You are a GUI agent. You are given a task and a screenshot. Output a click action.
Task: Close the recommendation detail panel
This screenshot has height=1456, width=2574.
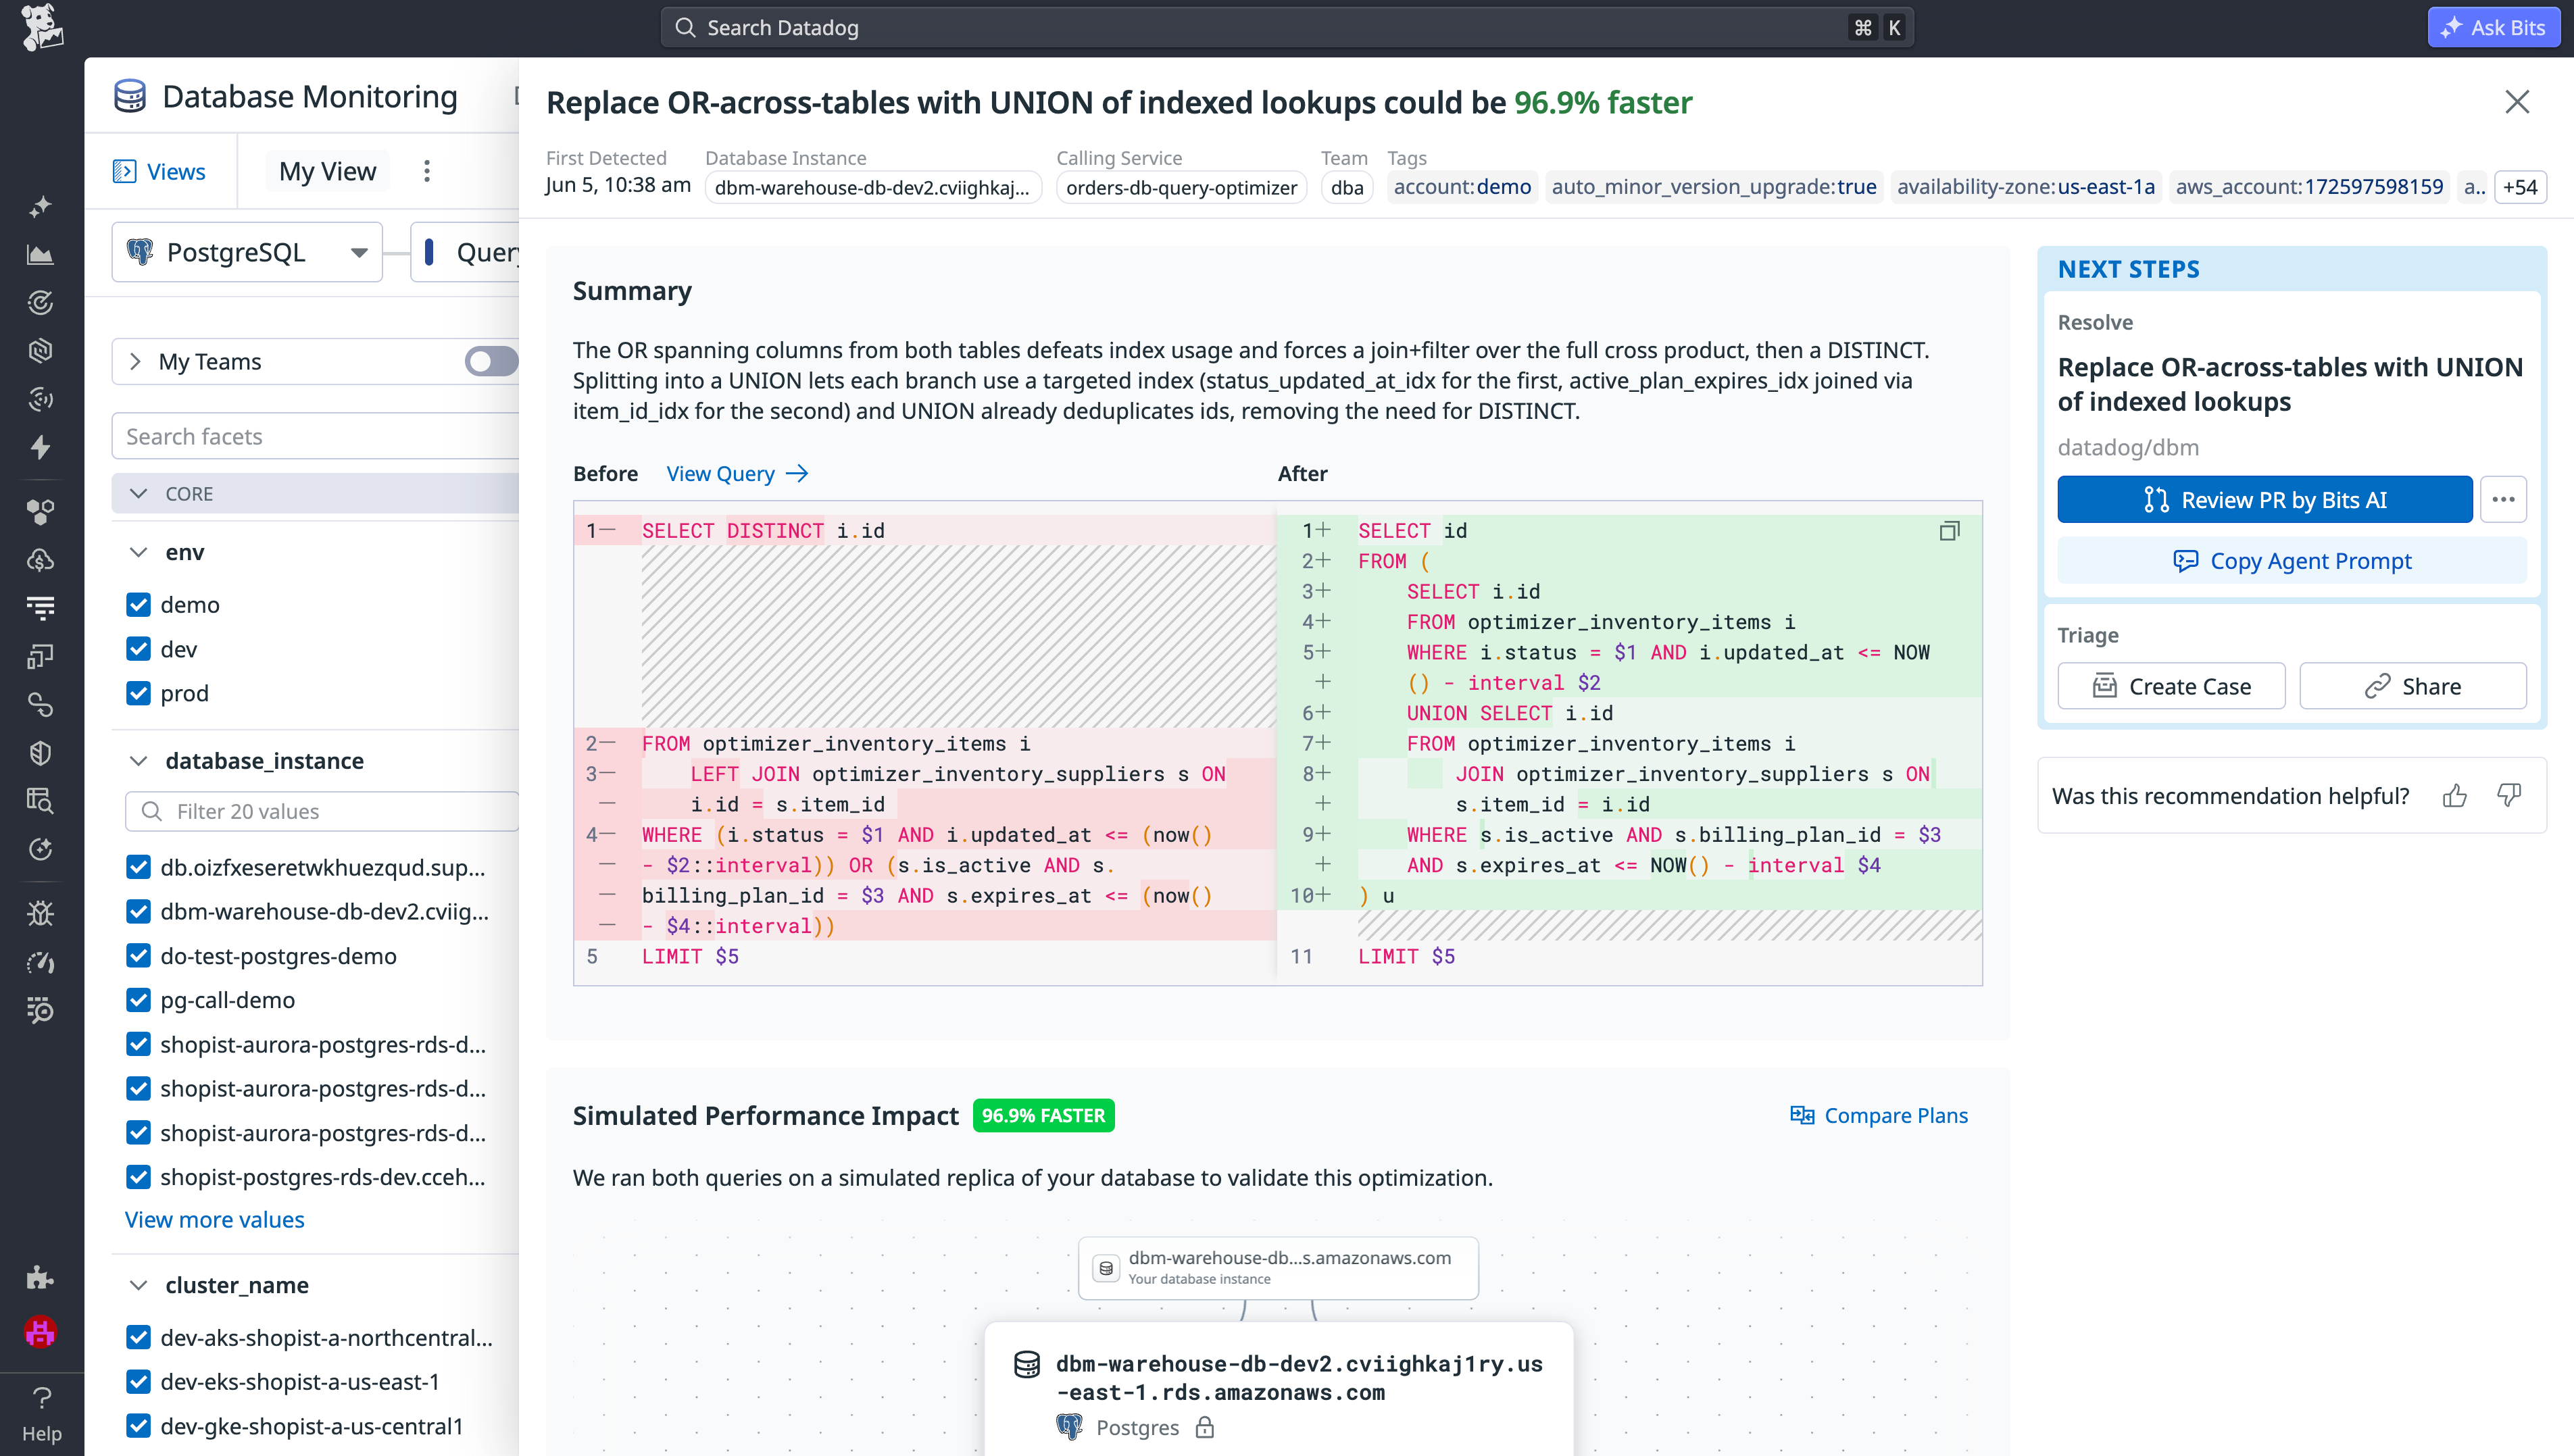point(2517,102)
